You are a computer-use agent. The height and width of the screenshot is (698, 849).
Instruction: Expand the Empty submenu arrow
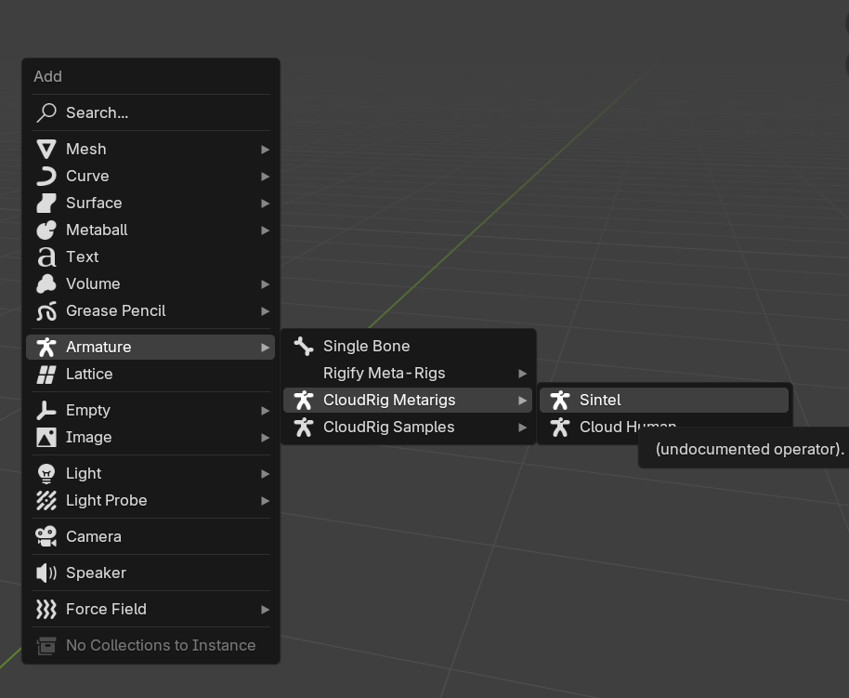pos(266,411)
